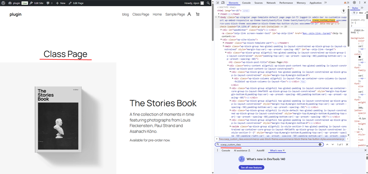368x174 pixels.
Task: Collapse the wp-site-blocks div node
Action: (x=221, y=40)
